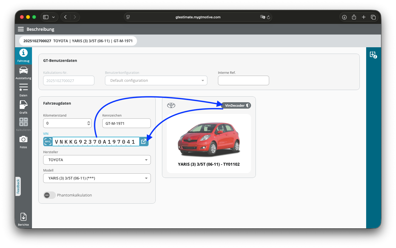Viewport: 396px width, 248px height.
Task: Open a new Safari tab
Action: tap(363, 17)
